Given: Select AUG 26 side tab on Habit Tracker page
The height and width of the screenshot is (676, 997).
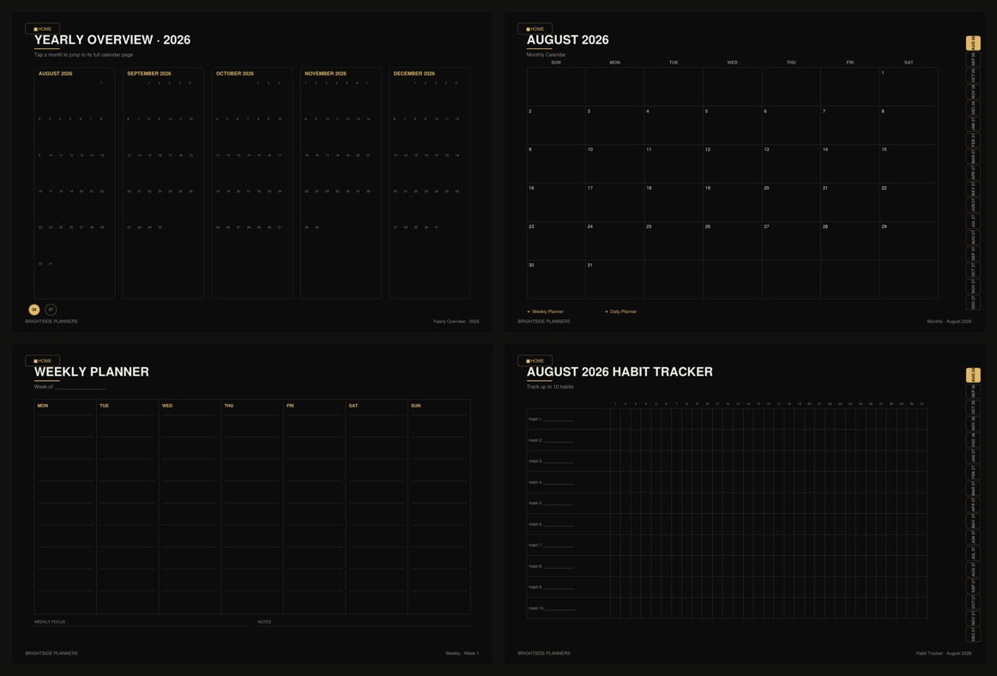Looking at the screenshot, I should pos(973,375).
